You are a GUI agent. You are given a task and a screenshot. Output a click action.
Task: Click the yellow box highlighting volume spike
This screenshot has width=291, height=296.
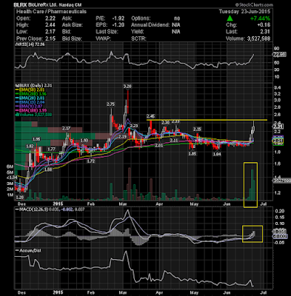[250, 184]
